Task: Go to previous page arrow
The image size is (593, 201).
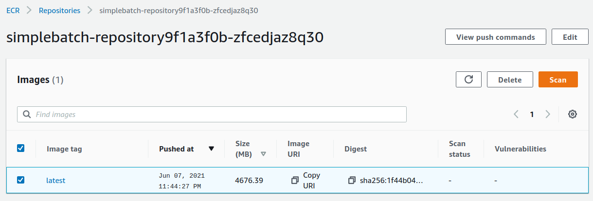Action: pyautogui.click(x=516, y=114)
